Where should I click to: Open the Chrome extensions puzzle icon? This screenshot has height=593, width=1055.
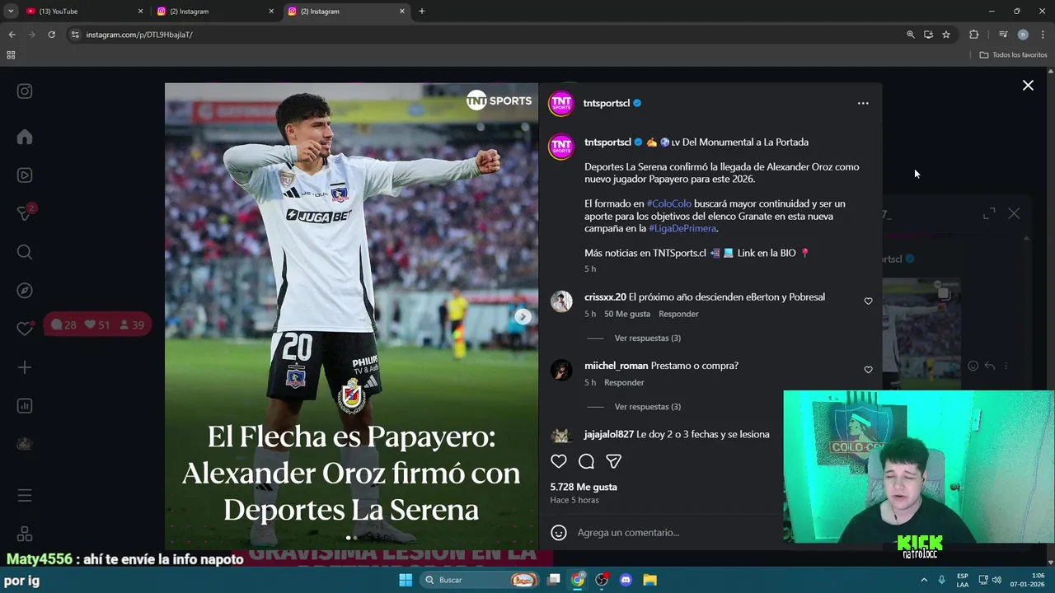click(x=974, y=35)
